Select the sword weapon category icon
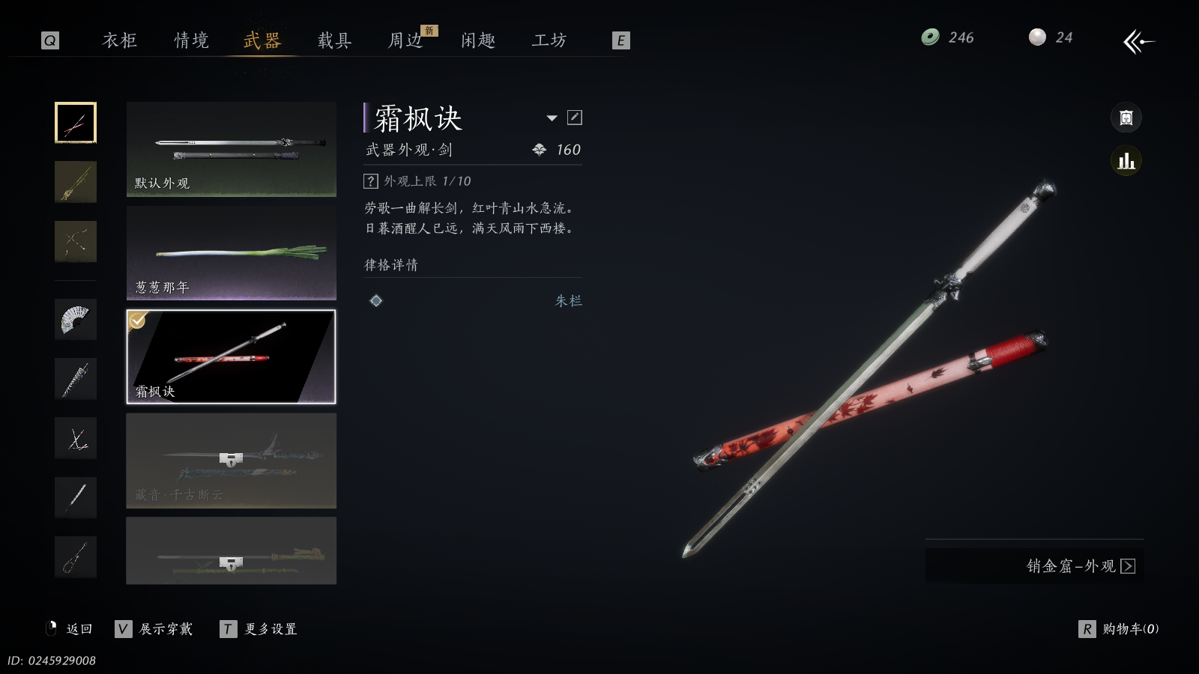The height and width of the screenshot is (674, 1199). point(76,122)
